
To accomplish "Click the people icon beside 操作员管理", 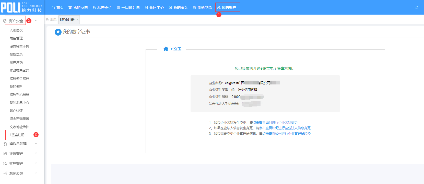I will point(5,144).
